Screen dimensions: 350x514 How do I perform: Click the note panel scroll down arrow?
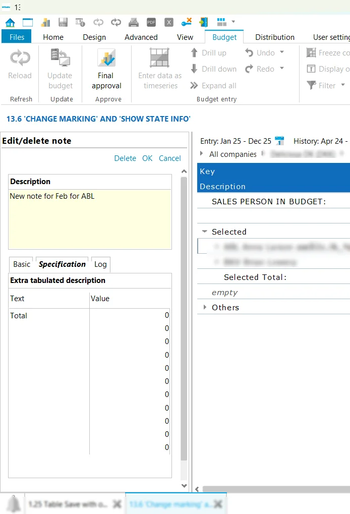pos(184,486)
